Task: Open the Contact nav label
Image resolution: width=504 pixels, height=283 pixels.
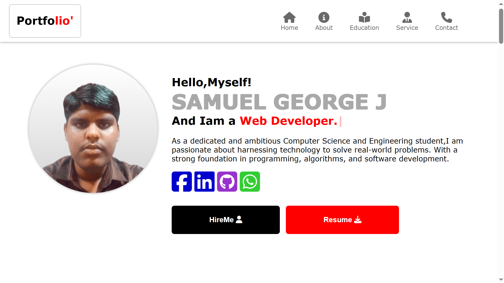Action: 447,28
